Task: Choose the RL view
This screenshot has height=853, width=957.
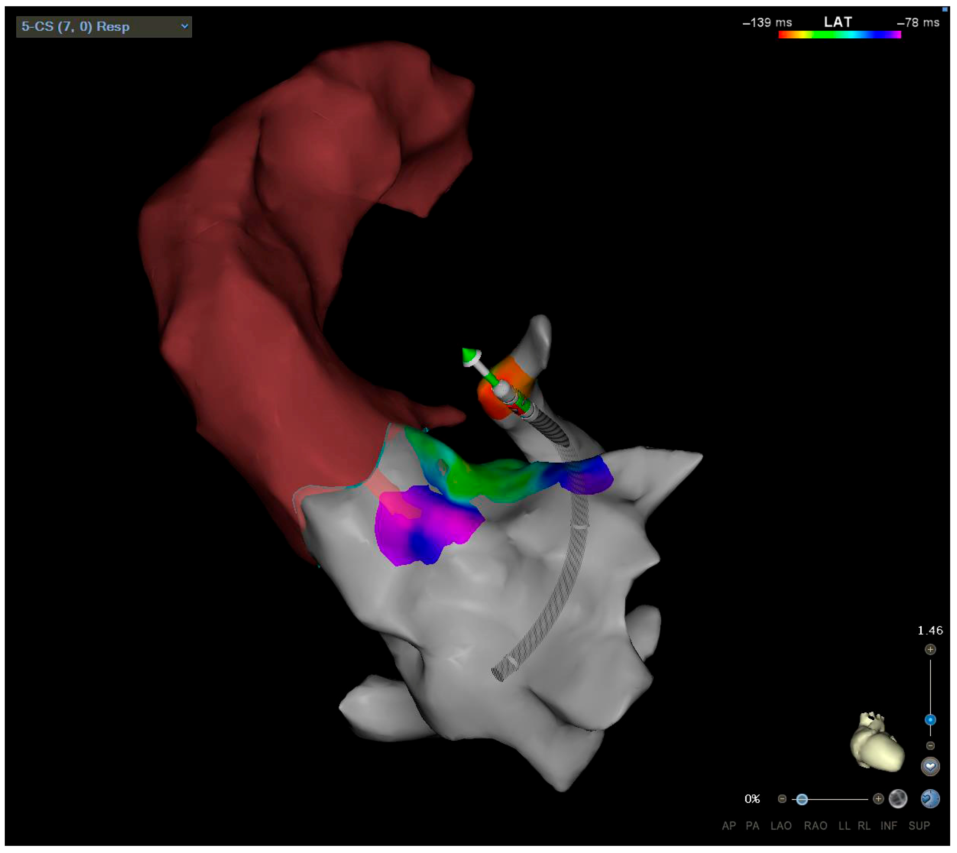Action: click(864, 826)
